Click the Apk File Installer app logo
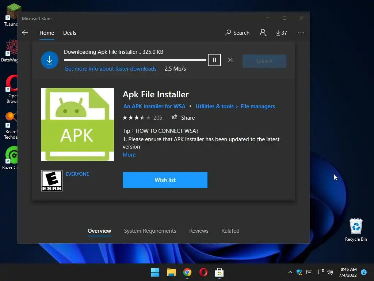374x281 pixels. (77, 124)
